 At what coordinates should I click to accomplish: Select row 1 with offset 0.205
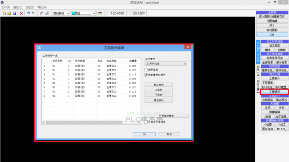click(91, 66)
